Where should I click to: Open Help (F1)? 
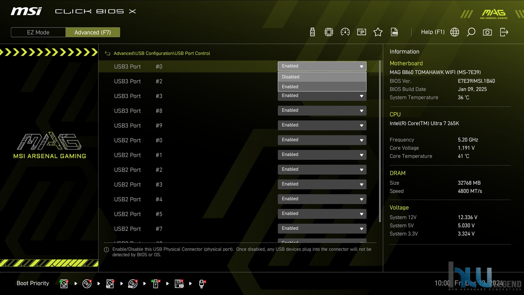pos(433,32)
